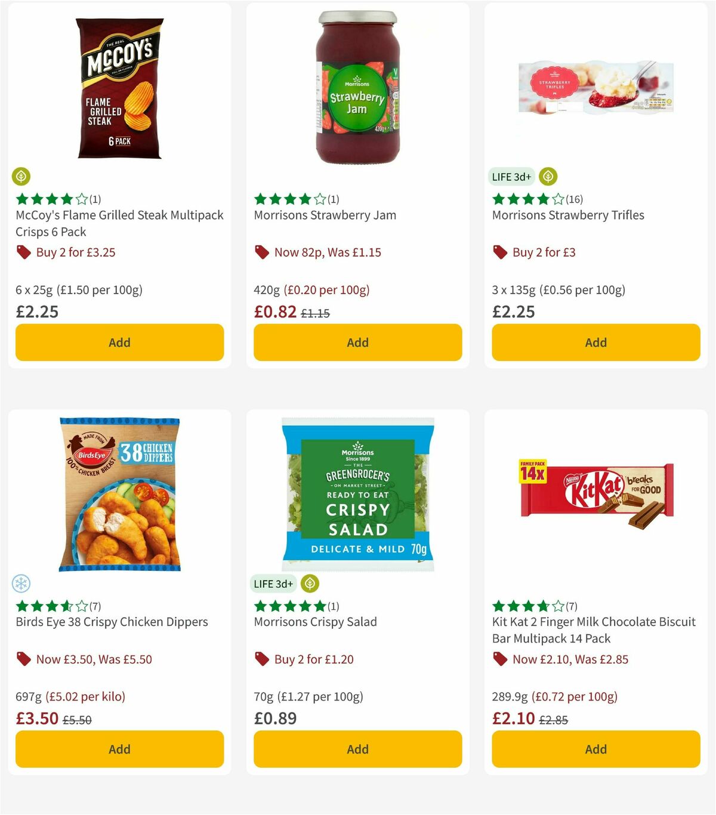Click the offer tag icon beside Buy 2 for £3.25

point(24,252)
